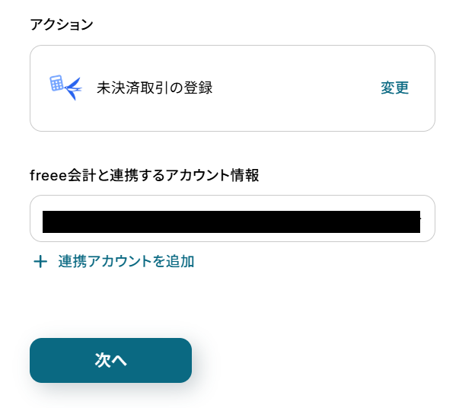Click the アクション section label
459x408 pixels.
62,24
